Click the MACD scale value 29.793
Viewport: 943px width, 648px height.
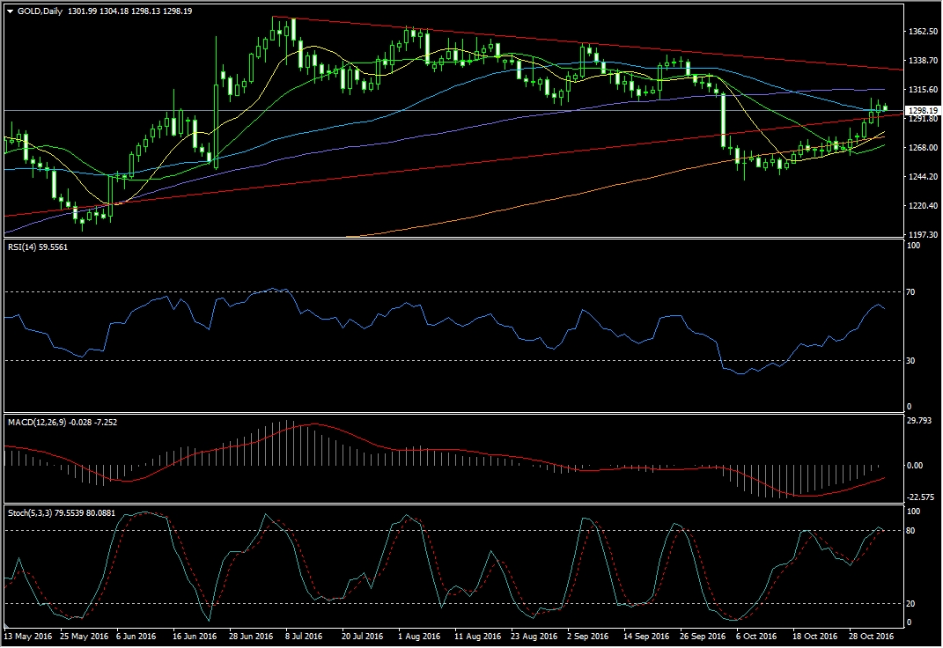click(x=918, y=420)
